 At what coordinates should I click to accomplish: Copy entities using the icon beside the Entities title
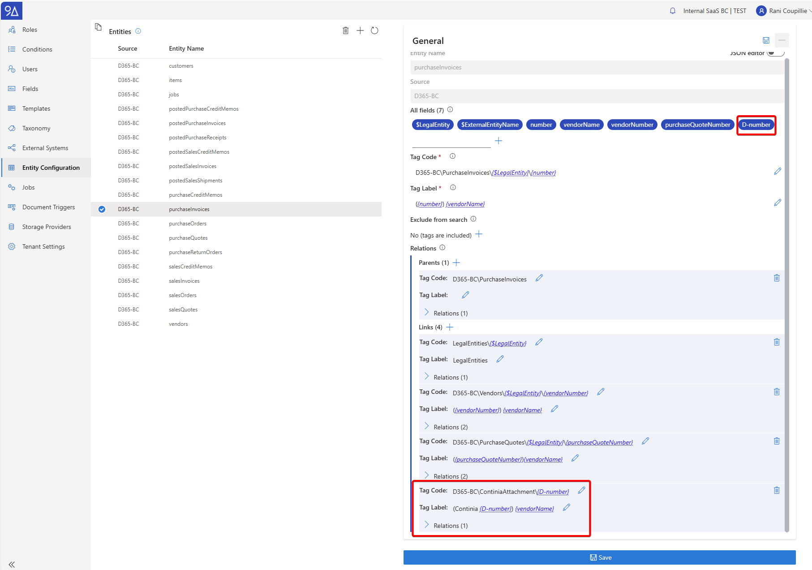tap(98, 27)
